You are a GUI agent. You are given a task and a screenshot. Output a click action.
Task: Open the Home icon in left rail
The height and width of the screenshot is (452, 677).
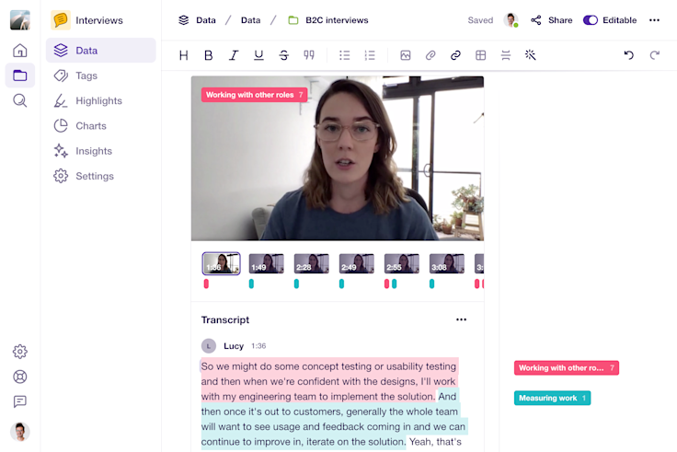20,51
